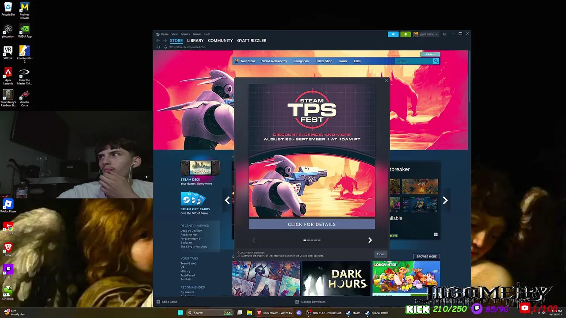Open Recycle Bin on desktop
566x318 pixels.
(x=8, y=9)
